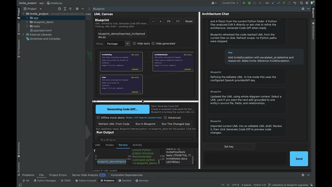332x187 pixels.
Task: Open the Python Console tool window
Action: [x=85, y=181]
